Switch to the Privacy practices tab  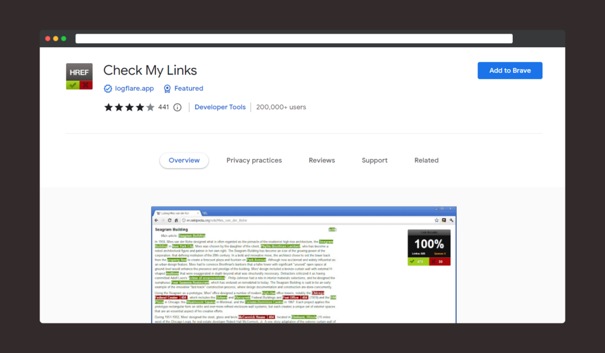[254, 161]
